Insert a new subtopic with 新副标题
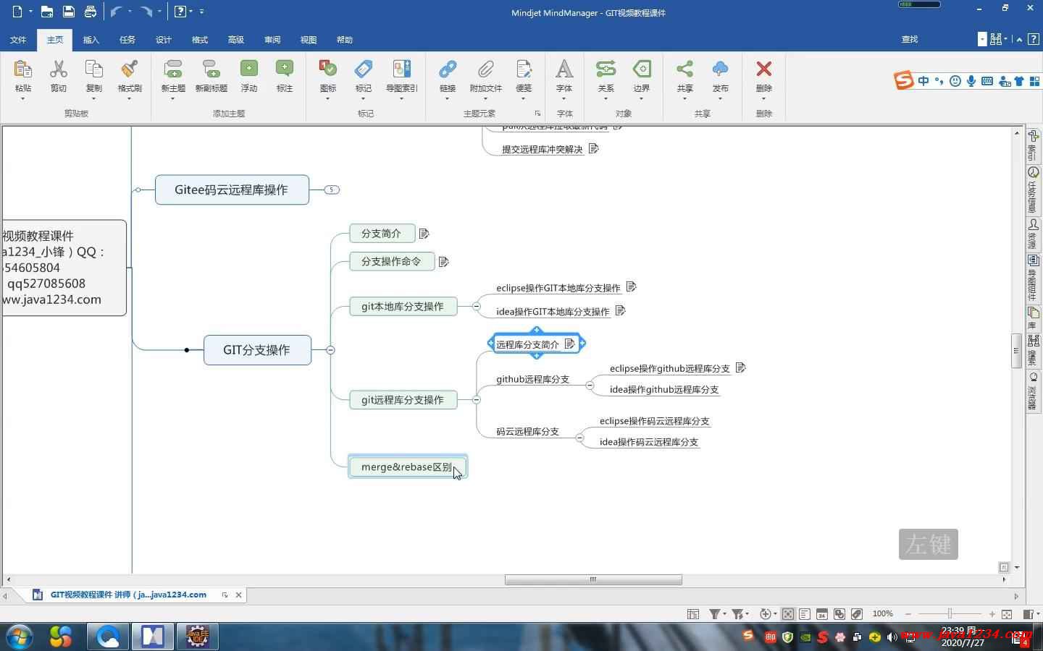The image size is (1043, 651). [x=211, y=69]
